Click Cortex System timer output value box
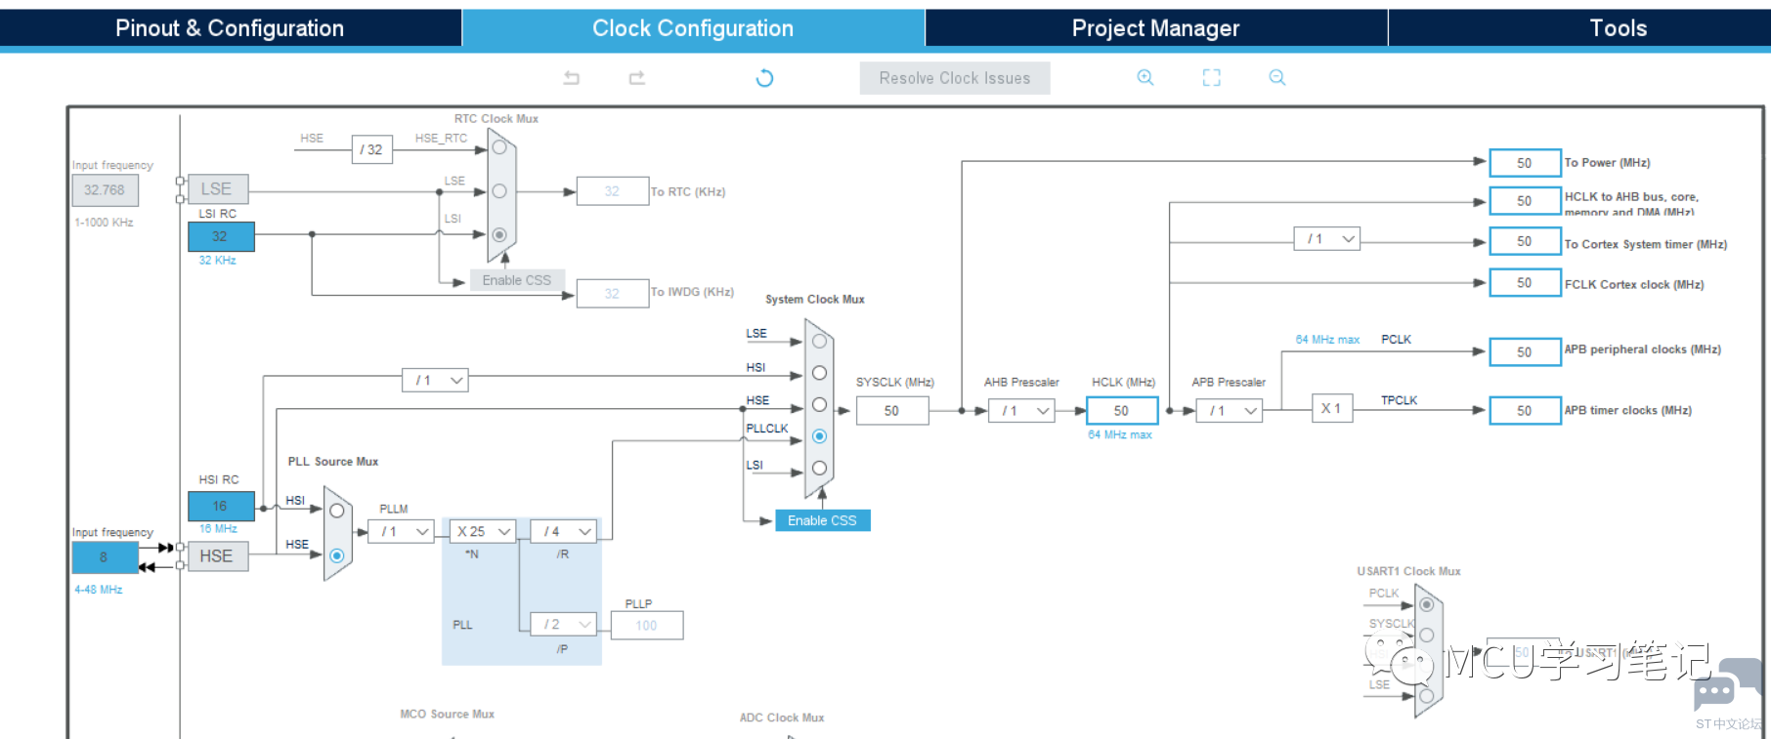The width and height of the screenshot is (1771, 739). tap(1525, 241)
